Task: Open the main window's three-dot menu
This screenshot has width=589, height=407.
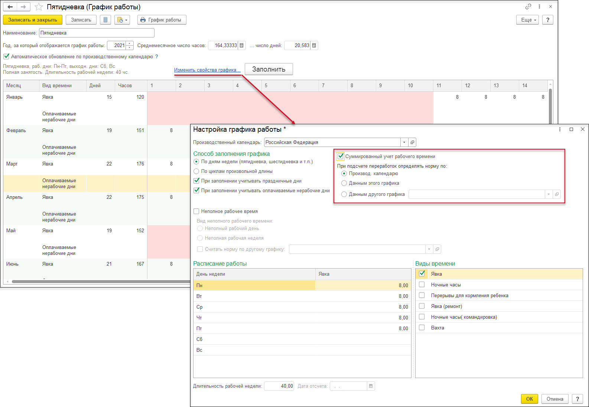Action: coord(539,7)
